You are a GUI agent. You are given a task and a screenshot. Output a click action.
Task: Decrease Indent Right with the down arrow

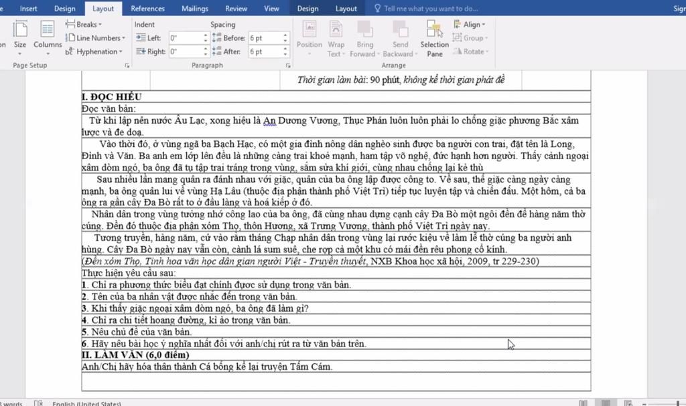(206, 54)
